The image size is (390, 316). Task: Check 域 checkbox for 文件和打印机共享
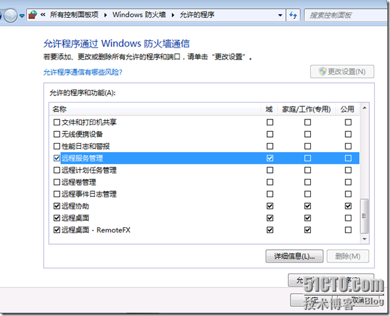pyautogui.click(x=270, y=122)
